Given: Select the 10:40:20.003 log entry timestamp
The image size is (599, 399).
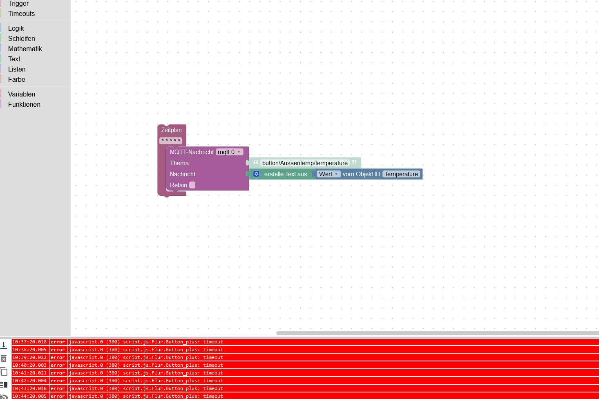Looking at the screenshot, I should tap(29, 365).
